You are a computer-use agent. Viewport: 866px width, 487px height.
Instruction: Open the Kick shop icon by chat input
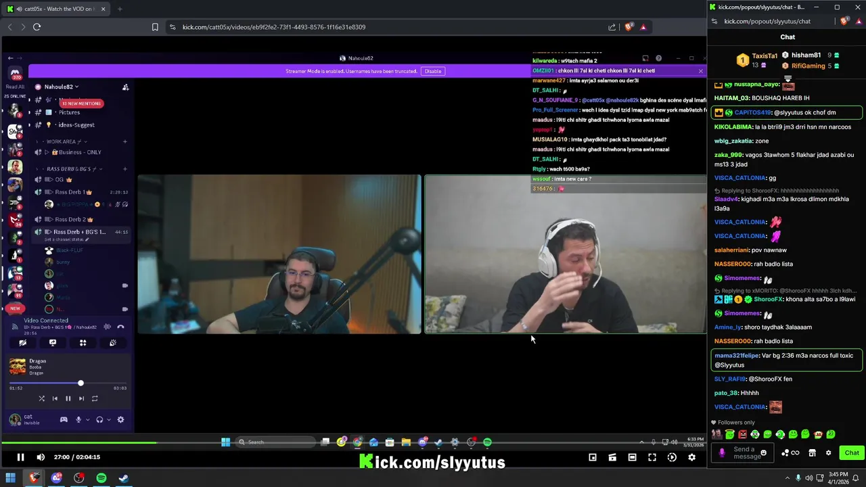[812, 453]
